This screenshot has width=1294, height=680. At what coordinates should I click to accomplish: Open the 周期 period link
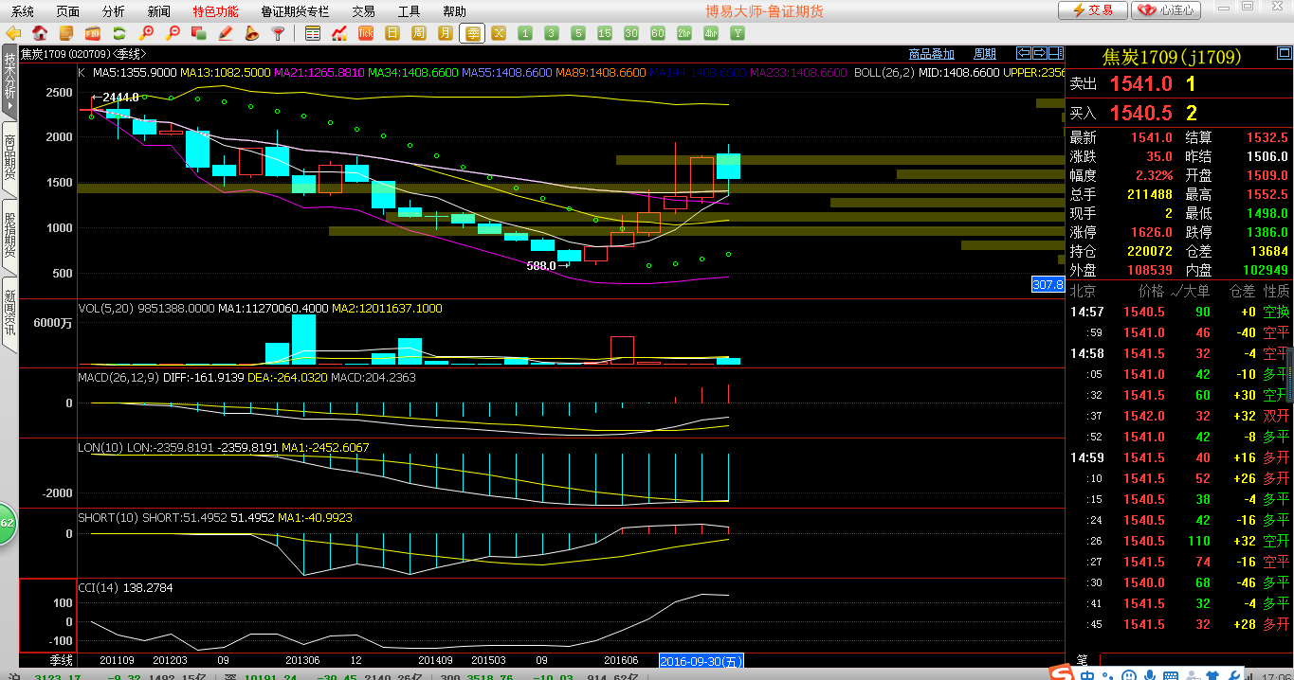pos(985,54)
